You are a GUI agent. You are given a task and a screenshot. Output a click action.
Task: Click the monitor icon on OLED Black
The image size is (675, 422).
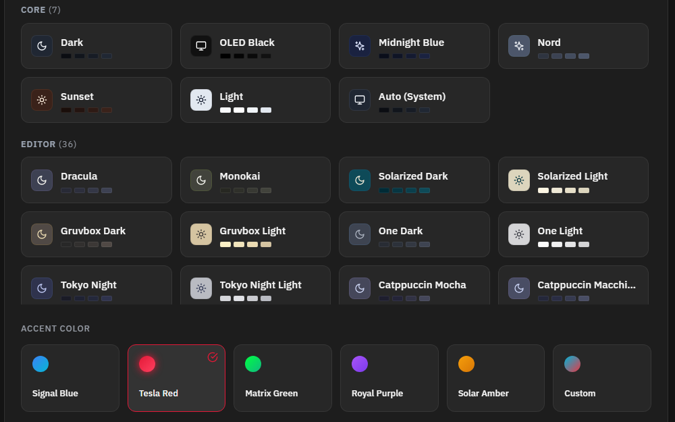[x=201, y=46]
